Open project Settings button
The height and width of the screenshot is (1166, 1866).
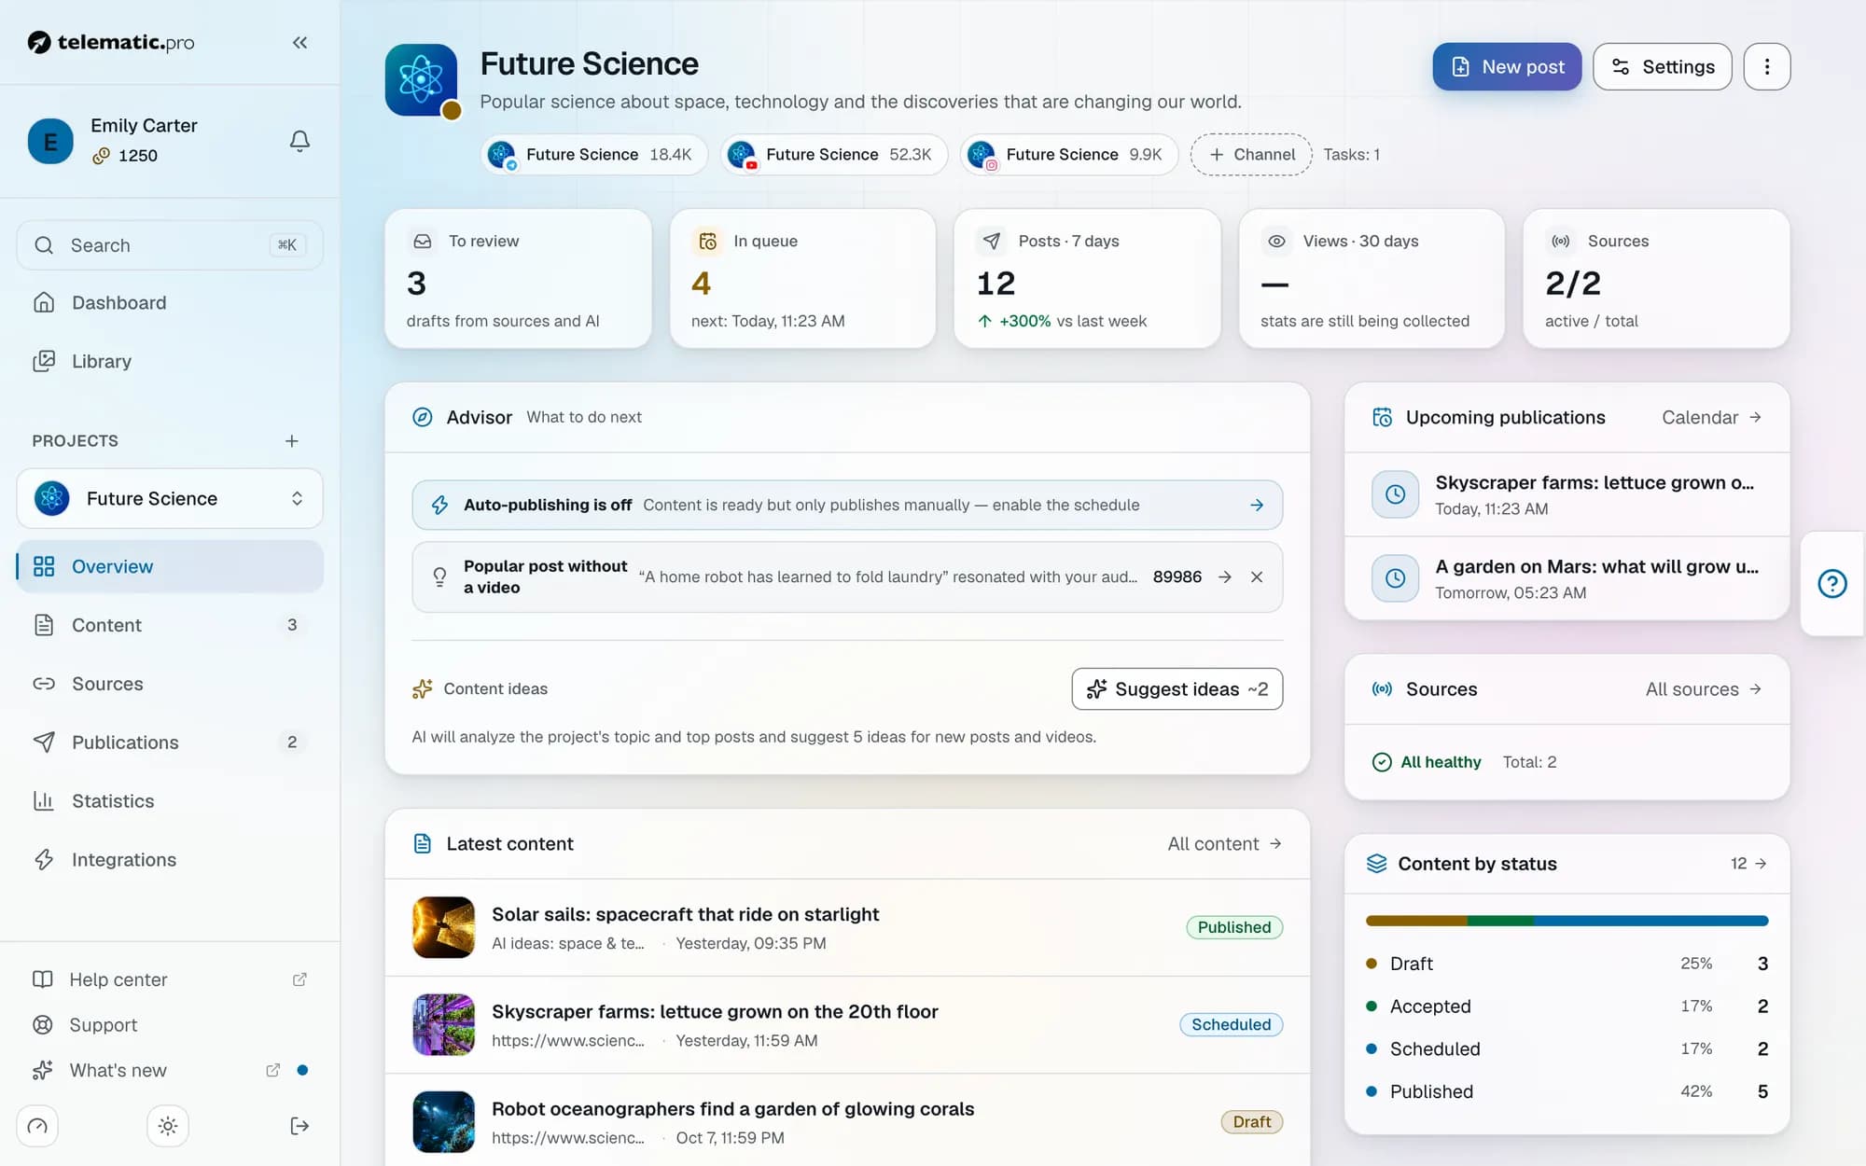click(1662, 66)
